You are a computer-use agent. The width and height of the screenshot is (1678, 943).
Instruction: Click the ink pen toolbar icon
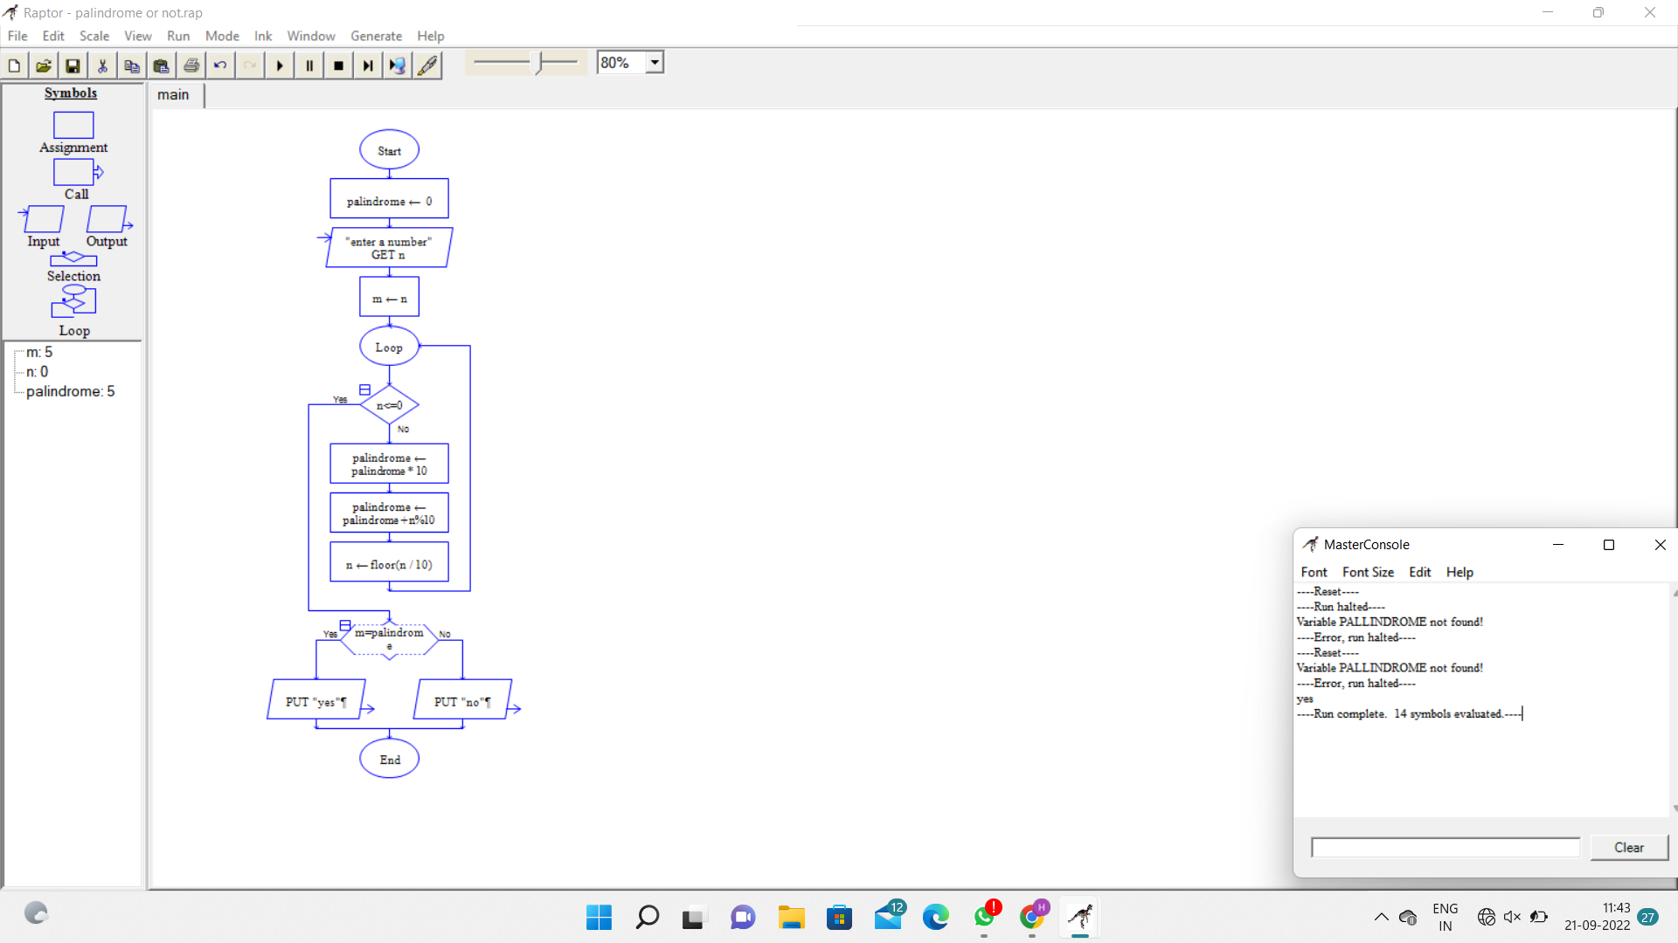tap(427, 65)
